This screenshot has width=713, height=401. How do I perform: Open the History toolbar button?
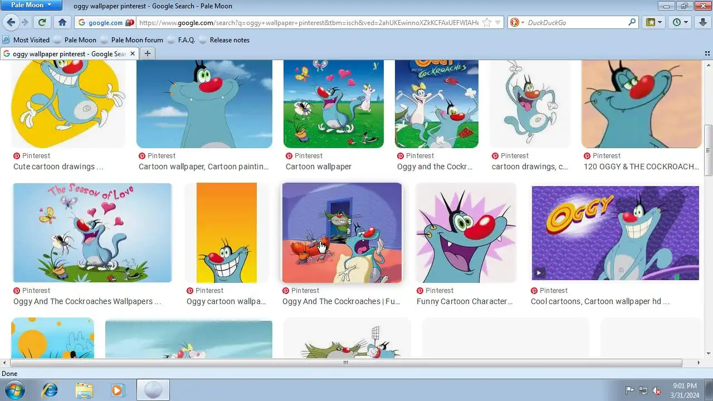(x=680, y=22)
